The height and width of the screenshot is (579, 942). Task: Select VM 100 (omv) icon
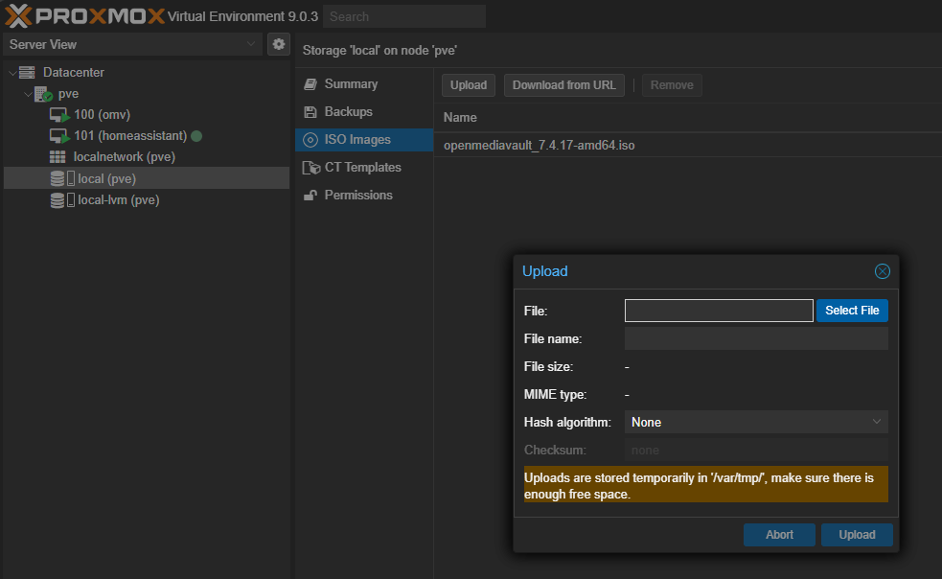(x=59, y=115)
